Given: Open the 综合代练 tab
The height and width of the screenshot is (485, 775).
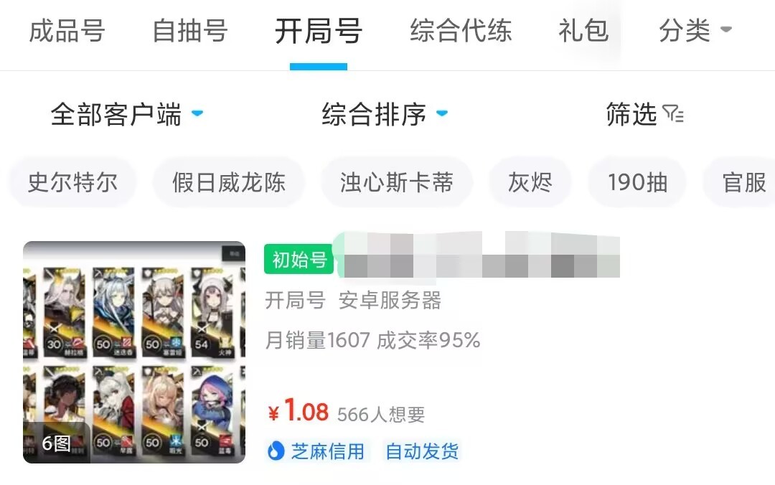Looking at the screenshot, I should pyautogui.click(x=461, y=31).
